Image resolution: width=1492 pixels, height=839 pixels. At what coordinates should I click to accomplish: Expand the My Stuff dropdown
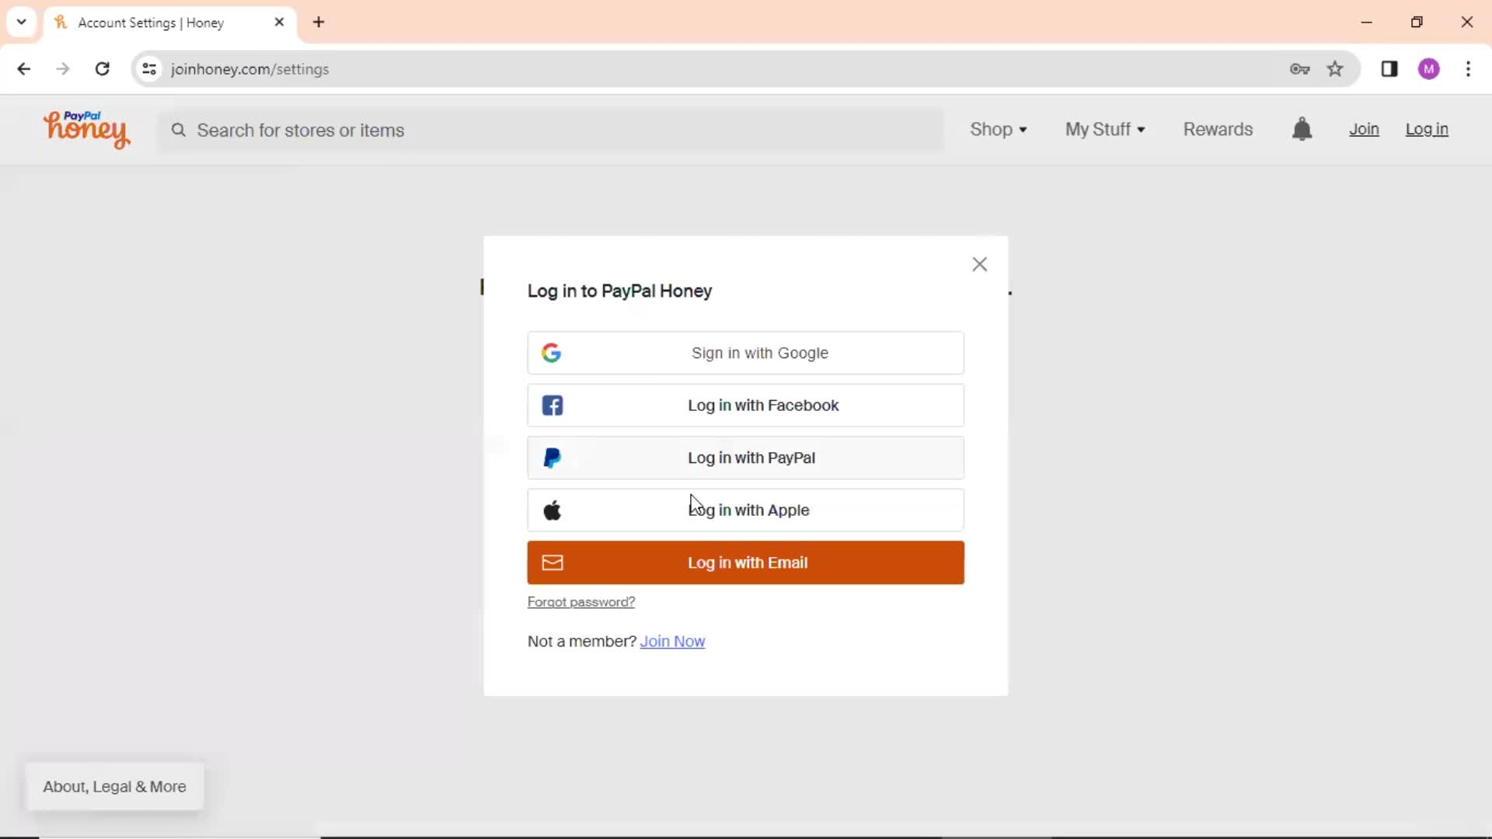(1105, 130)
